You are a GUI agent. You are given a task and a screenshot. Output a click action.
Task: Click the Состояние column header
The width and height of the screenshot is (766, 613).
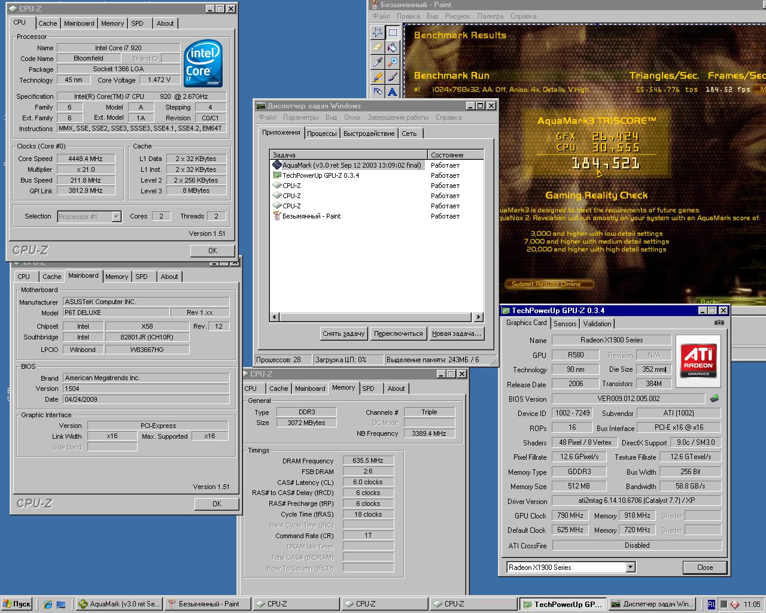point(455,155)
